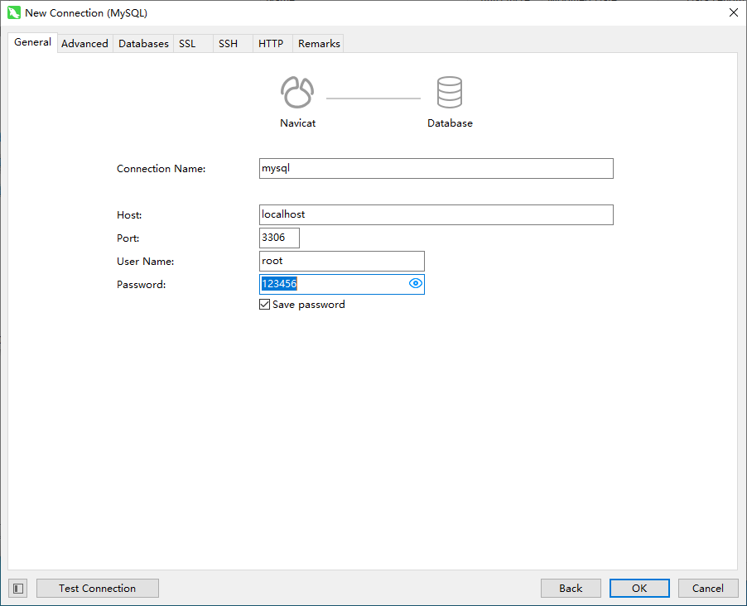This screenshot has height=606, width=747.
Task: Click the "Port:" label
Action: click(x=128, y=238)
